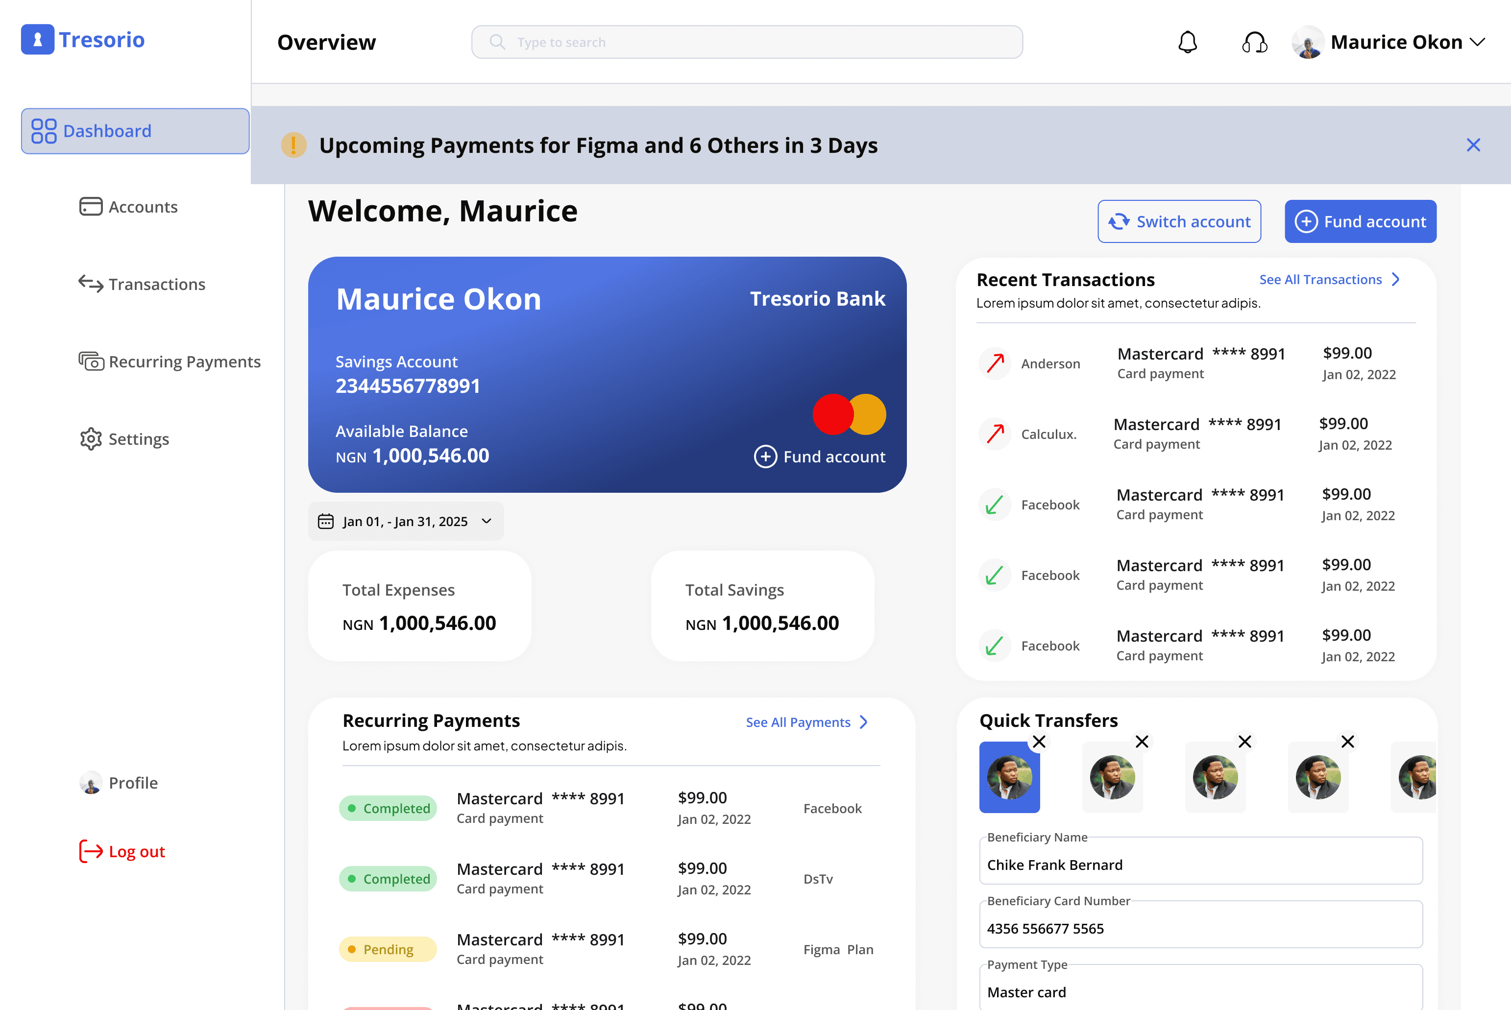The image size is (1511, 1010).
Task: Click yellow warning icon in payments banner
Action: click(294, 145)
